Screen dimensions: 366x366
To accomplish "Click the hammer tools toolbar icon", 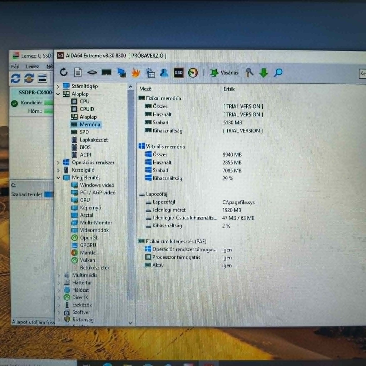I will point(249,73).
